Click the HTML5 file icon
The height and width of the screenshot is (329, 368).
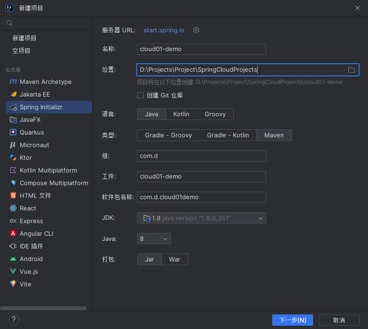(x=13, y=196)
